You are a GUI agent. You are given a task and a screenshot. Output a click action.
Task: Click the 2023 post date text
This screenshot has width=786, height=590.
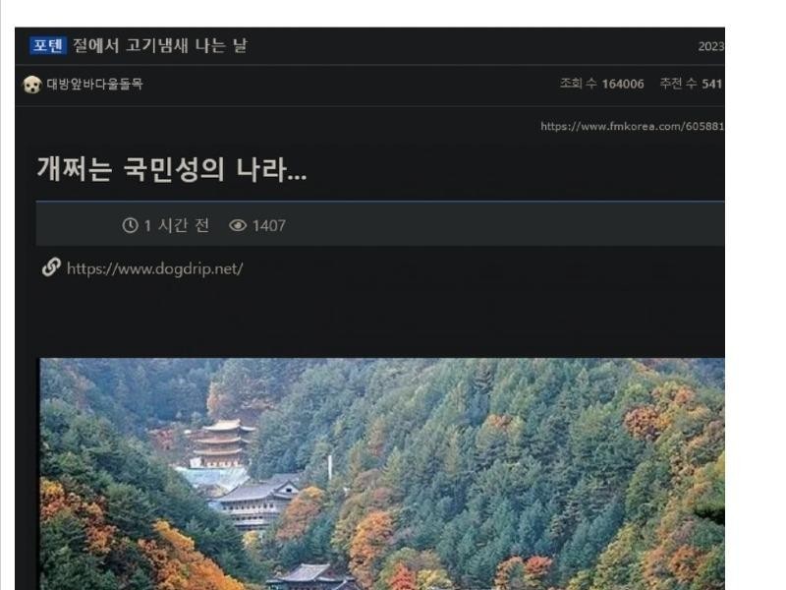tap(711, 46)
